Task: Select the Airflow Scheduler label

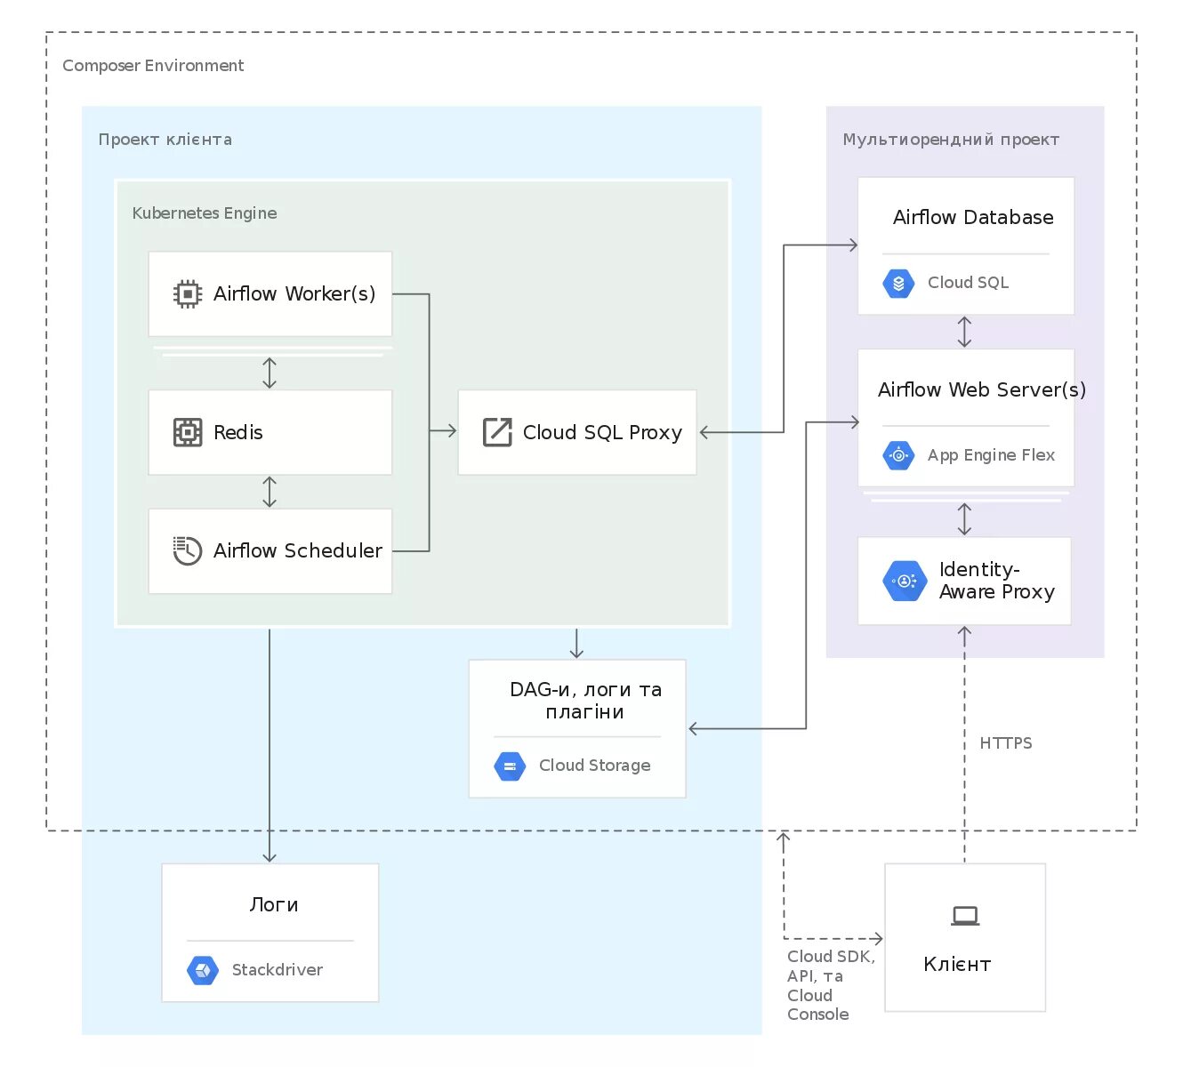Action: coord(298,550)
